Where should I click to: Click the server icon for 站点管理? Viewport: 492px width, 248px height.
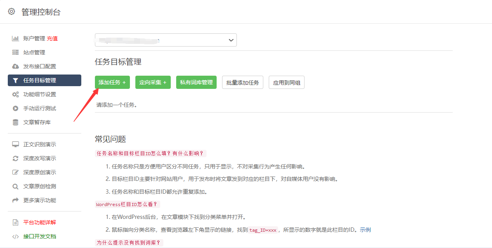click(16, 52)
